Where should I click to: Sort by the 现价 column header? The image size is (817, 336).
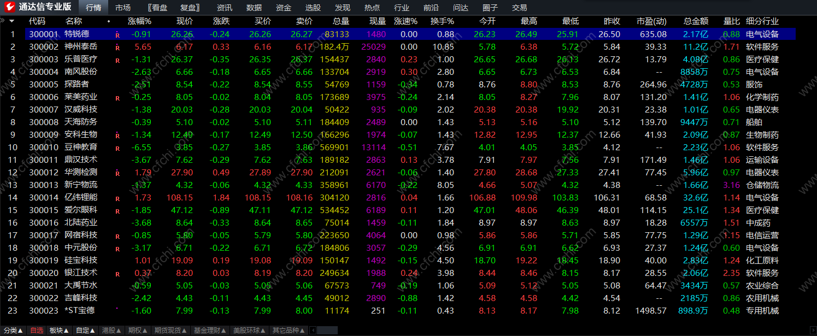point(185,21)
